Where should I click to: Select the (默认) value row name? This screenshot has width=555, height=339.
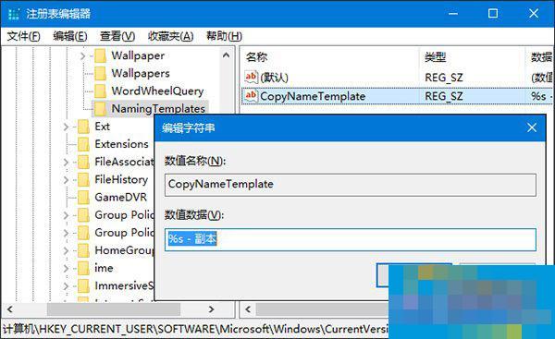coord(275,78)
